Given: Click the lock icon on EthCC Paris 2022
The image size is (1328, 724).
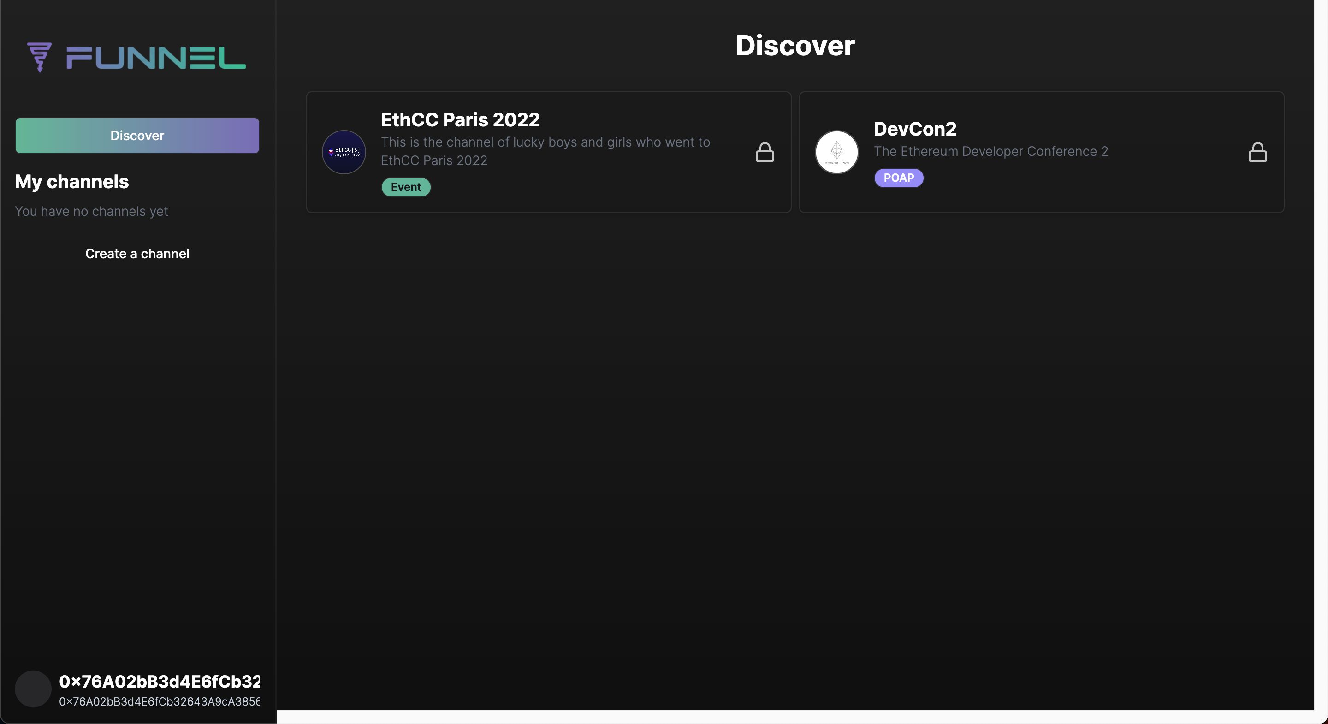Looking at the screenshot, I should click(x=765, y=152).
